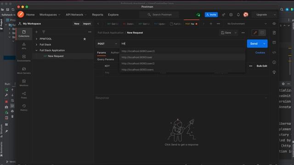Open the notifications bell icon
Viewport: 294px width, 165px height.
point(238,15)
